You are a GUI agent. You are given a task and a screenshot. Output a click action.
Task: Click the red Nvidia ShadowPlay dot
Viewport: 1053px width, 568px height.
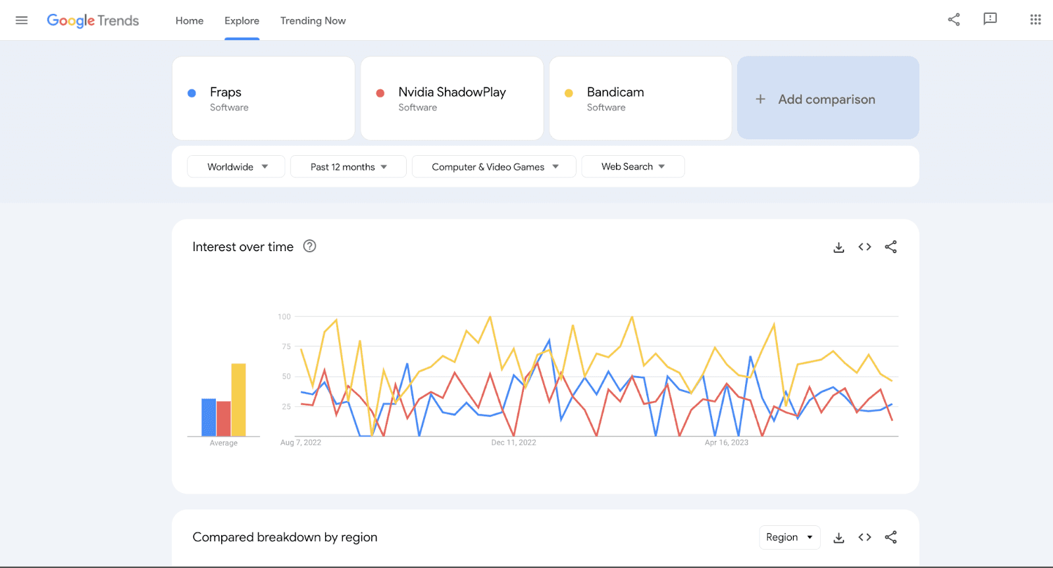(380, 93)
